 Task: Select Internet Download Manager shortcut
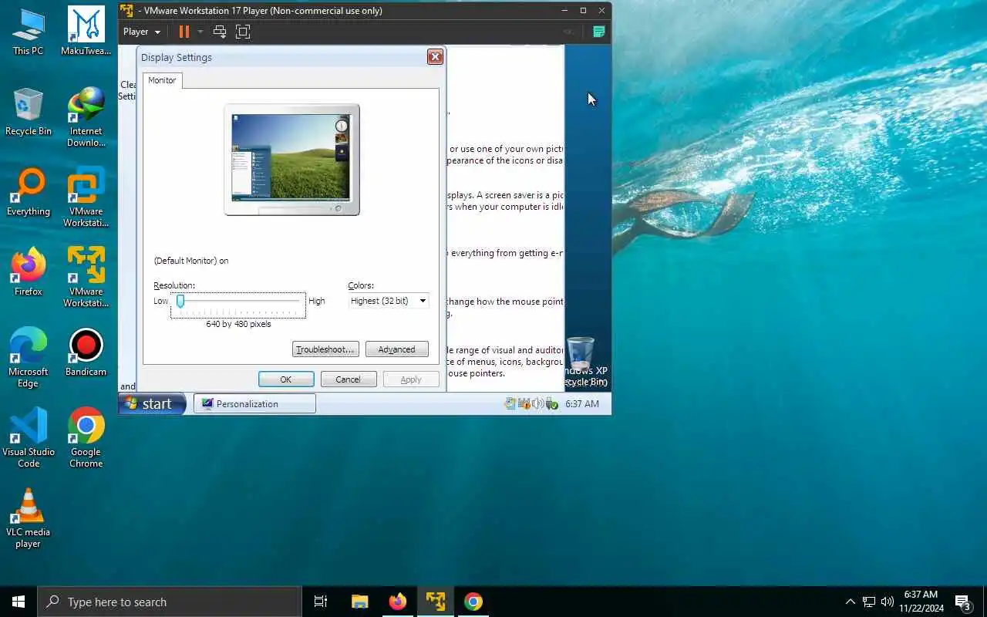[x=86, y=118]
